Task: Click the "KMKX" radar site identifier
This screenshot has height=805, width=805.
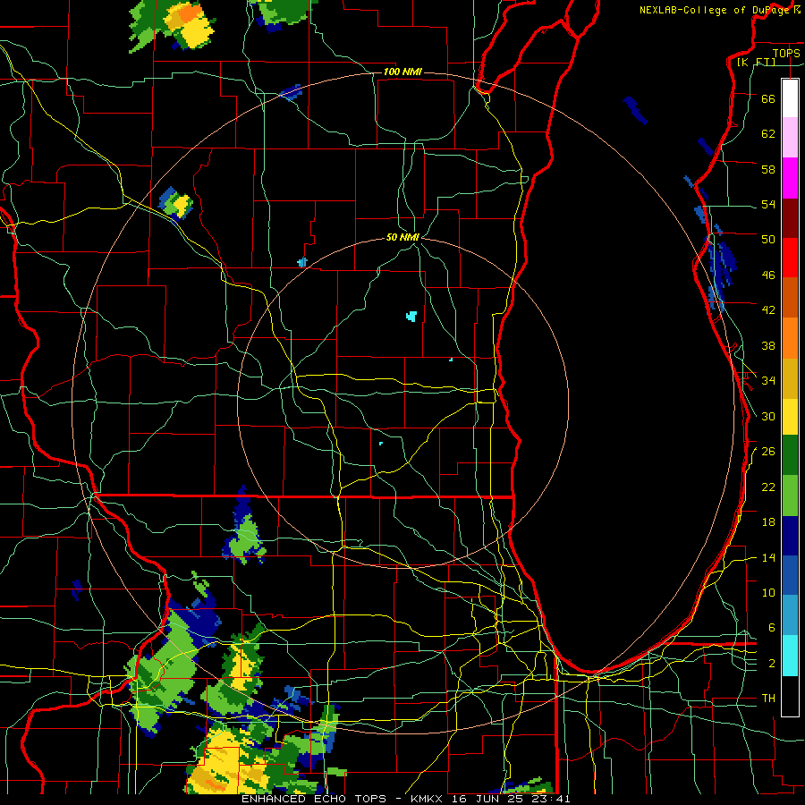Action: point(428,799)
